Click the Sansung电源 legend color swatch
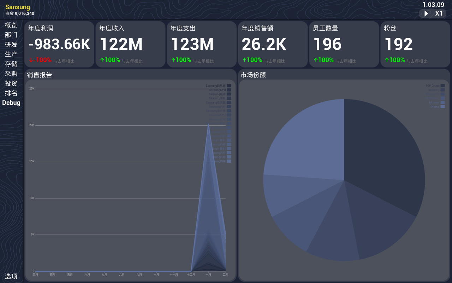The height and width of the screenshot is (283, 452). coord(229,94)
